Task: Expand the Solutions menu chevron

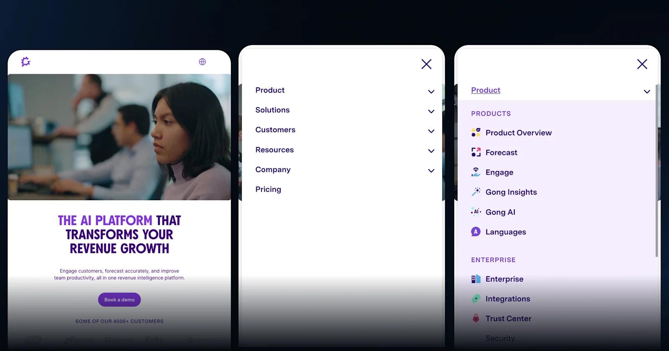Action: point(431,111)
